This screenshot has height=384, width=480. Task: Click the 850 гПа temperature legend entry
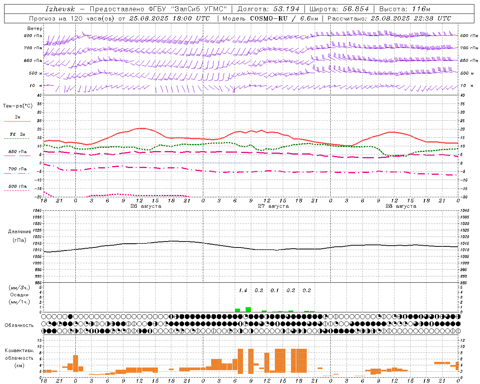17,152
